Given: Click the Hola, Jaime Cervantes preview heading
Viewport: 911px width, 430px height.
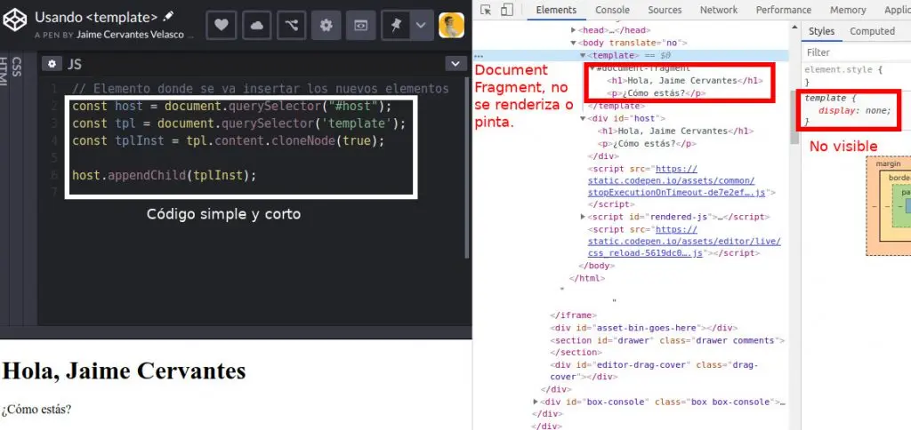Looking at the screenshot, I should 124,370.
